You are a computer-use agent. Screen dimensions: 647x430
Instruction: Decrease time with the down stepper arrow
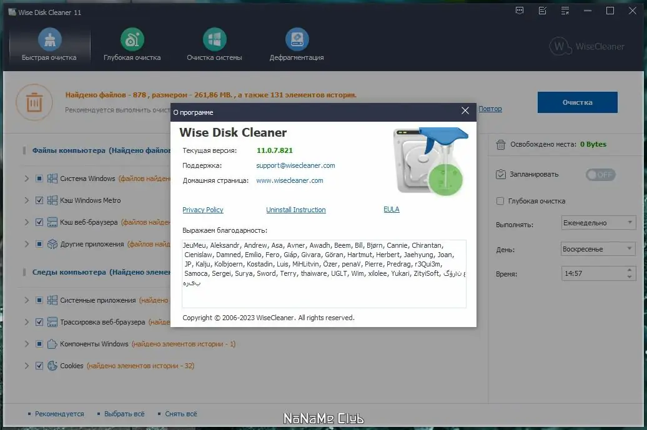pos(630,276)
